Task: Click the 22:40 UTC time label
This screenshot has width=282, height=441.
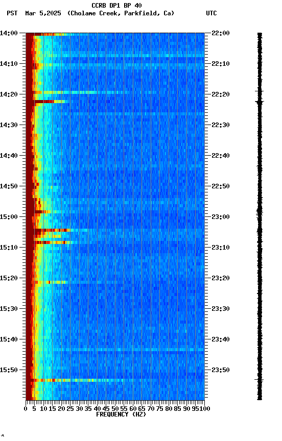Action: click(221, 156)
